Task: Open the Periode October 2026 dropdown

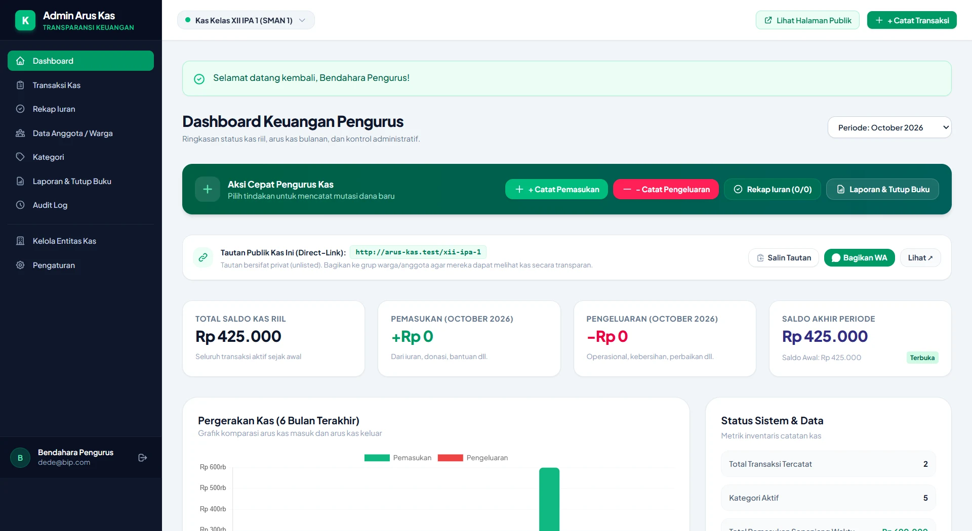Action: [889, 127]
